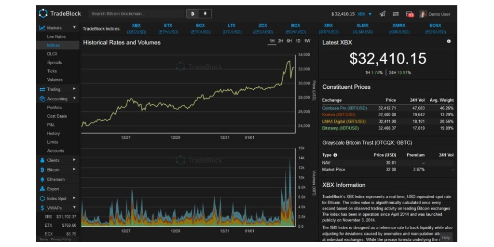This screenshot has width=494, height=247.
Task: Click the Bitstamp (XBT/USD) exchange row
Action: tap(388, 128)
